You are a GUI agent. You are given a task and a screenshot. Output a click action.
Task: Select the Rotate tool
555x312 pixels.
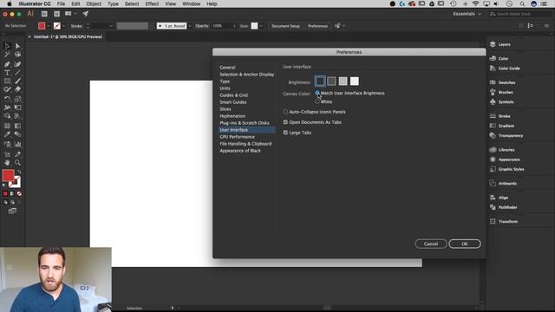point(7,99)
